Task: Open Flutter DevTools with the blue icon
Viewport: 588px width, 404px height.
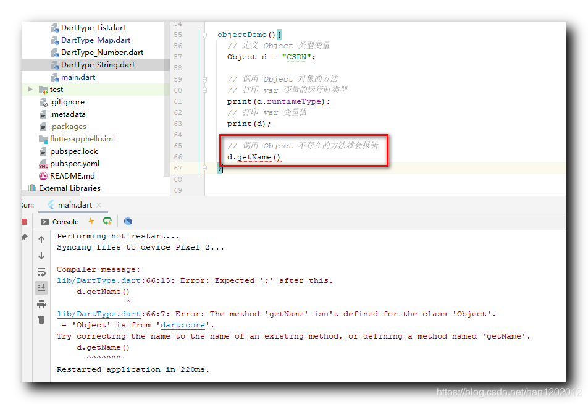Action: click(x=128, y=221)
